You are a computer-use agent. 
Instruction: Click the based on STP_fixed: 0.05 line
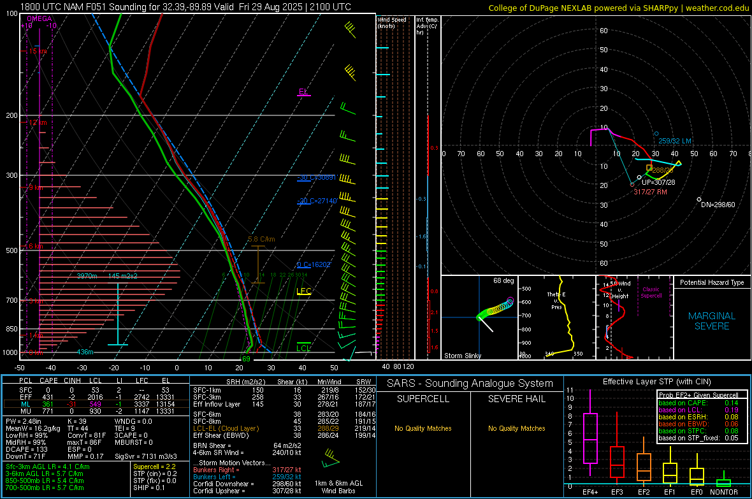(x=698, y=438)
